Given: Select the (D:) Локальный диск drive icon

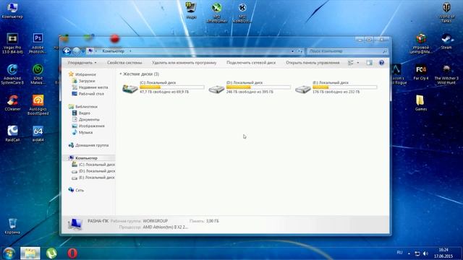Looking at the screenshot, I should click(216, 89).
